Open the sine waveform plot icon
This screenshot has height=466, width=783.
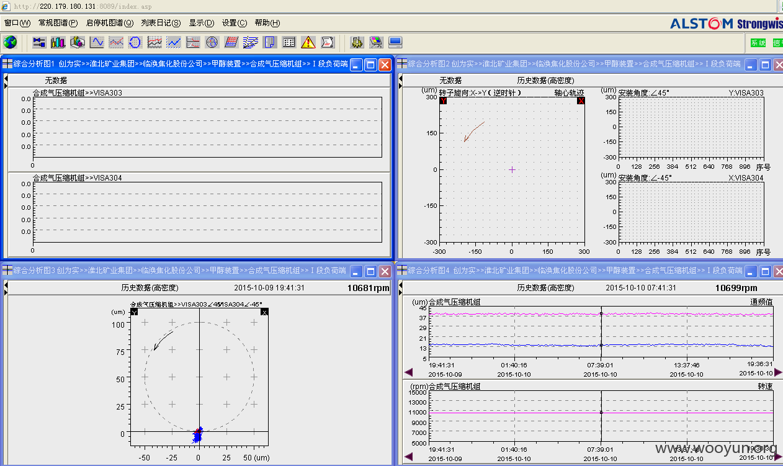[97, 42]
